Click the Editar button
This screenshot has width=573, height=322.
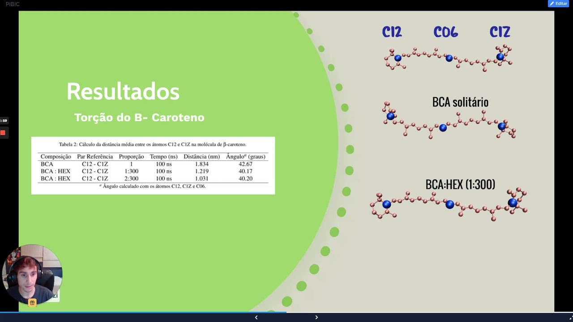point(558,4)
